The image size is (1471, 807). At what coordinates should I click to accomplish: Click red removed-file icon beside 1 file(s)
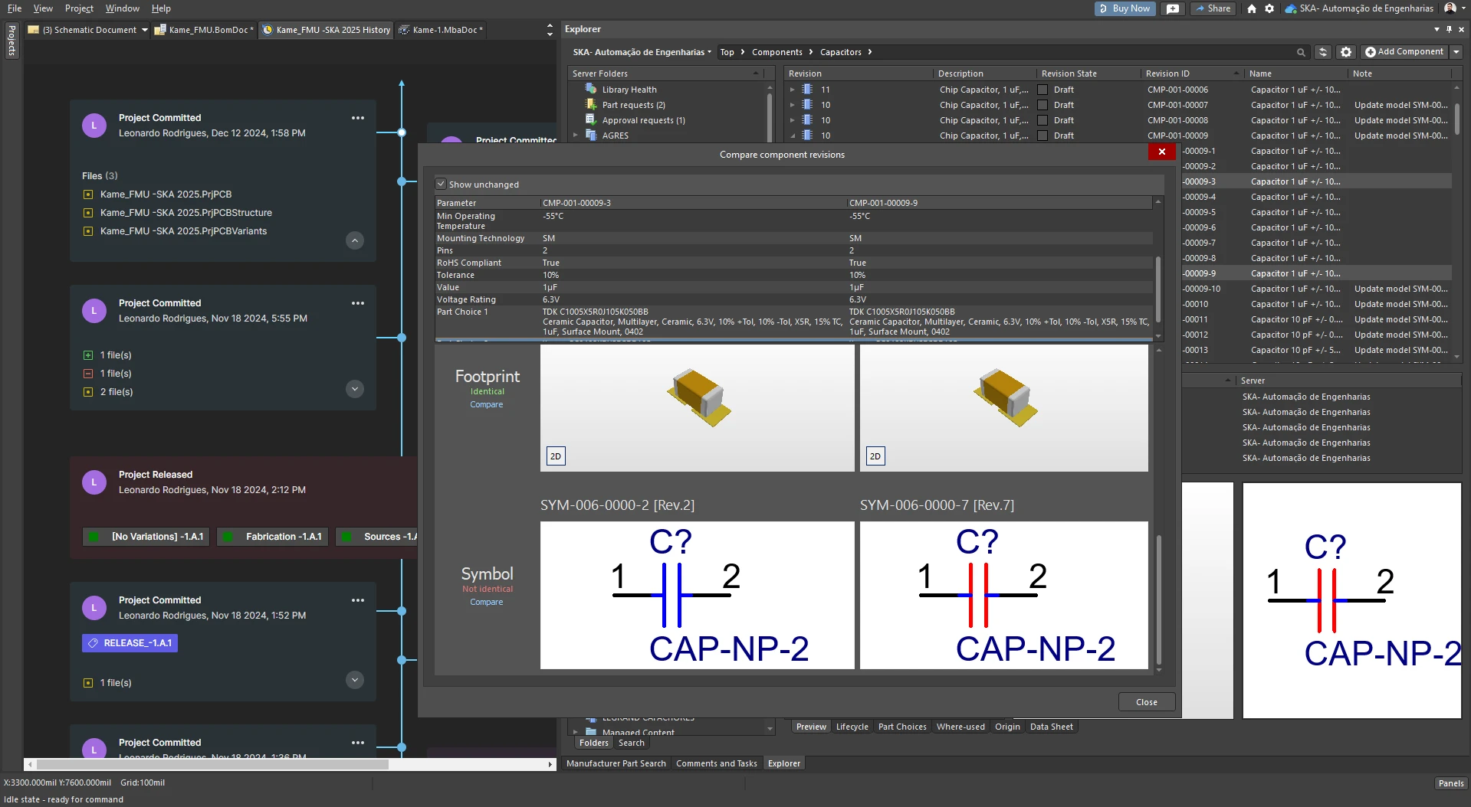click(88, 374)
